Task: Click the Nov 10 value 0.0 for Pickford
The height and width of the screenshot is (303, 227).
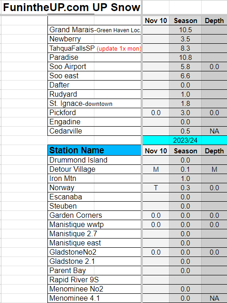Action: (156, 112)
